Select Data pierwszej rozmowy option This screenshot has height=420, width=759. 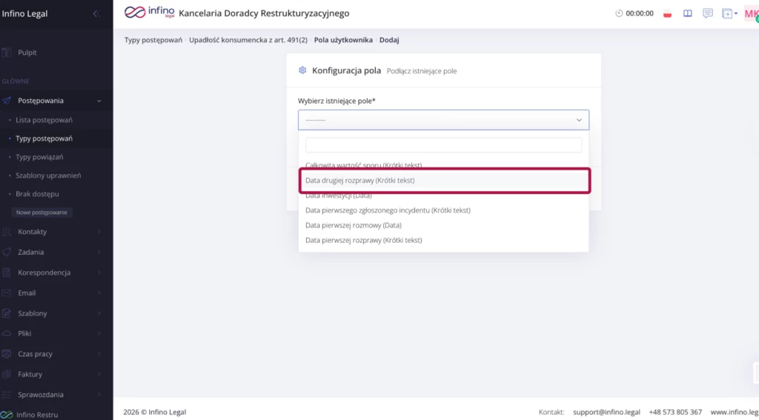(443, 225)
